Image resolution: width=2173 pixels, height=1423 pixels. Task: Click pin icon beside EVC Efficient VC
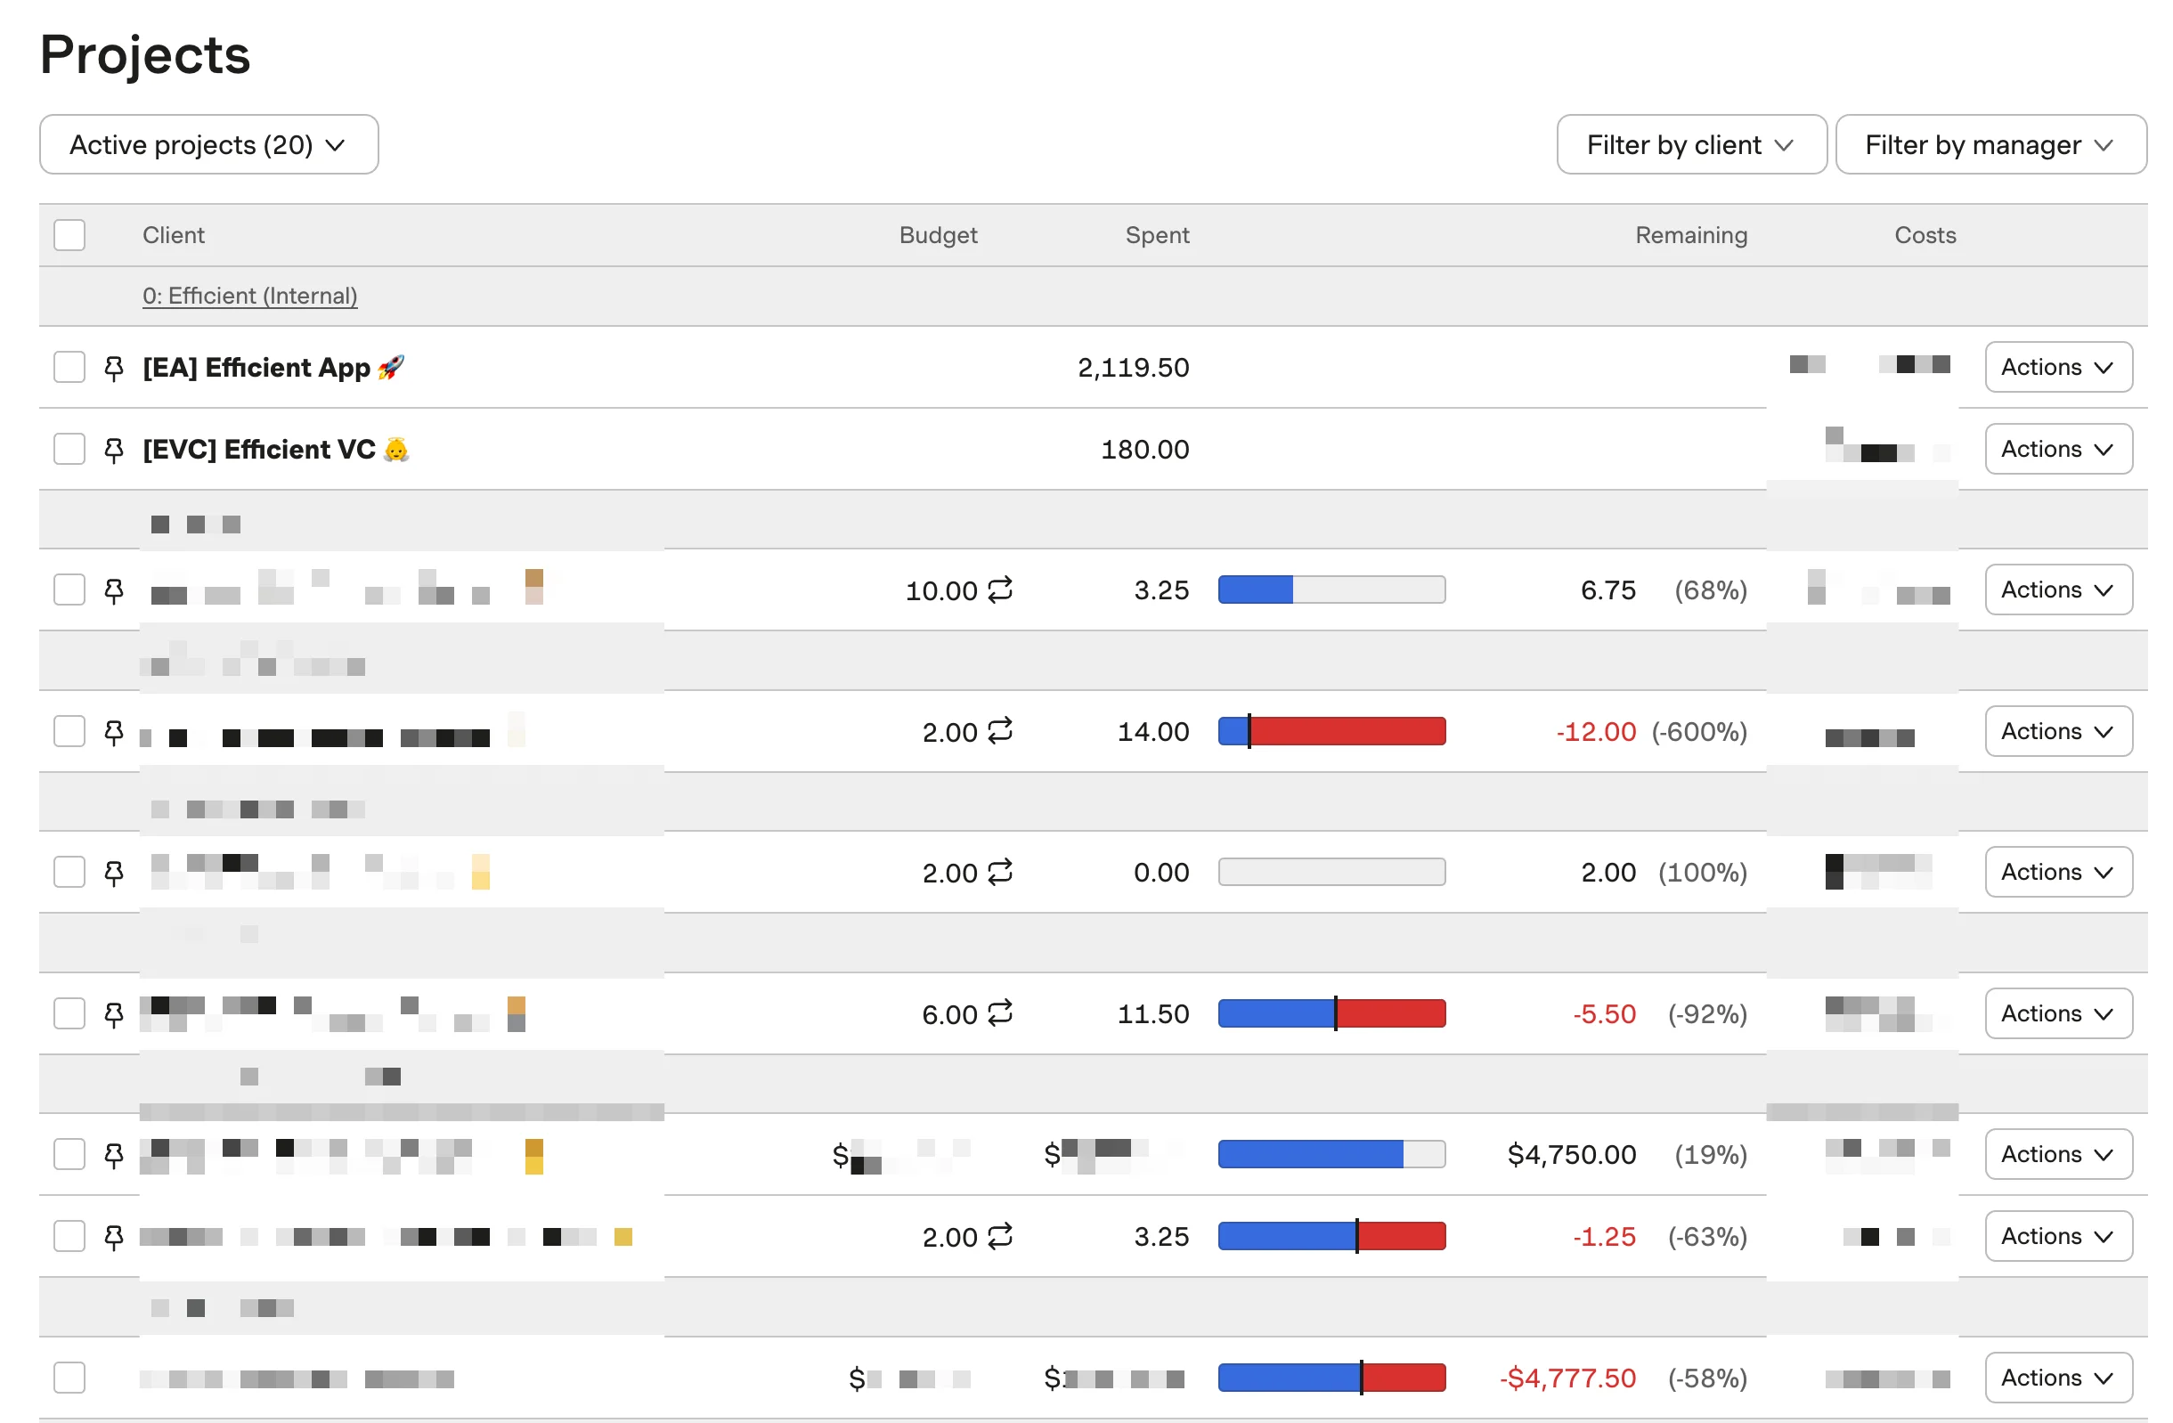click(114, 450)
